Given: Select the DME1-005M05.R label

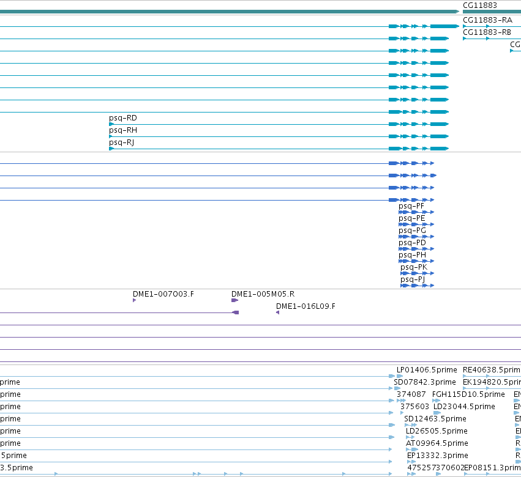Looking at the screenshot, I should click(x=263, y=294).
